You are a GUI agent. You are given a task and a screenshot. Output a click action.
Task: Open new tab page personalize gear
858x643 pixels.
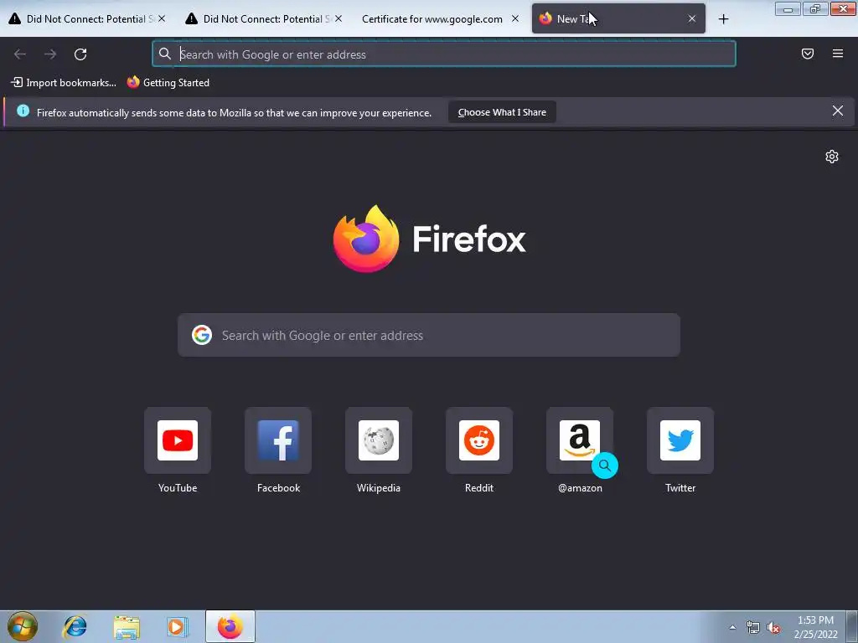coord(832,157)
